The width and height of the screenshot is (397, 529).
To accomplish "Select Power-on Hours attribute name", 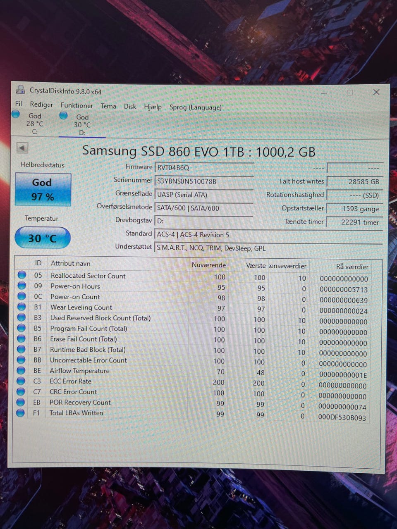I will click(x=75, y=286).
